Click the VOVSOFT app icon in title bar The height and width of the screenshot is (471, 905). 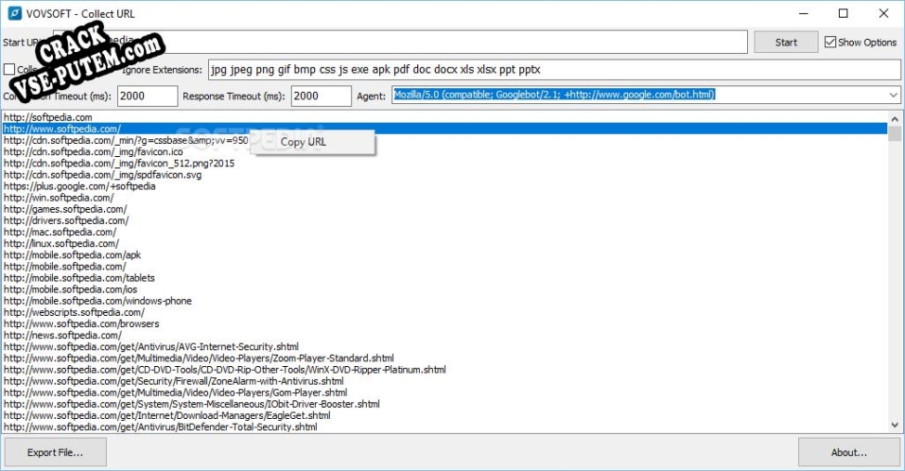15,13
